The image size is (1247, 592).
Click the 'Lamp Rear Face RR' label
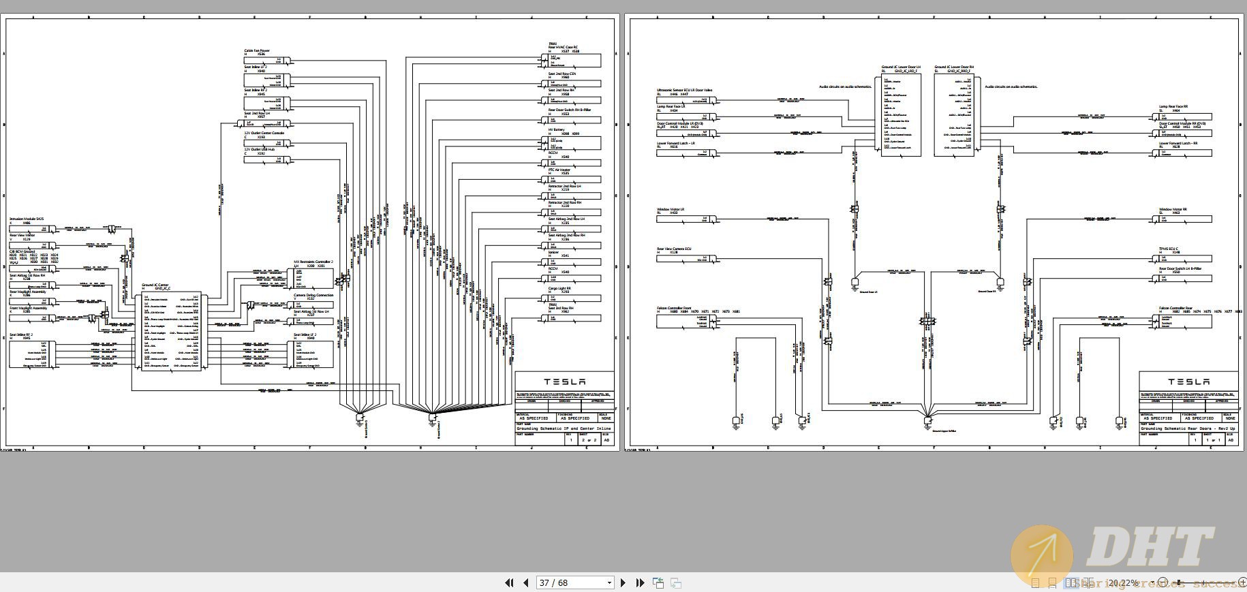click(x=1174, y=107)
